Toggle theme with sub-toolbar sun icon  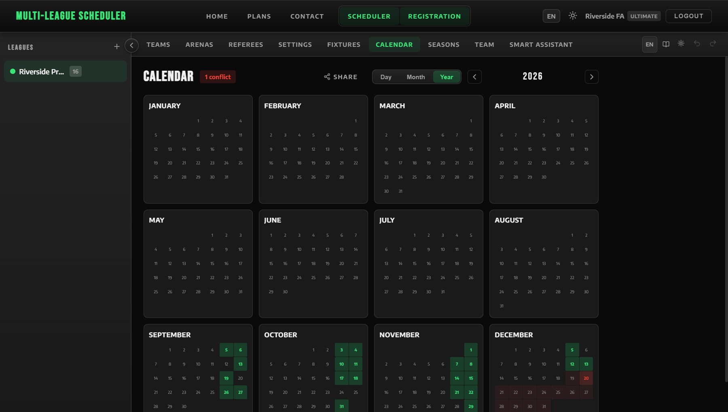click(681, 44)
